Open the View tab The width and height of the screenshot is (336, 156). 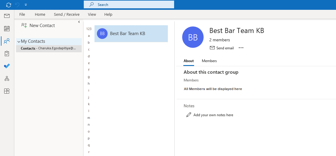click(92, 14)
